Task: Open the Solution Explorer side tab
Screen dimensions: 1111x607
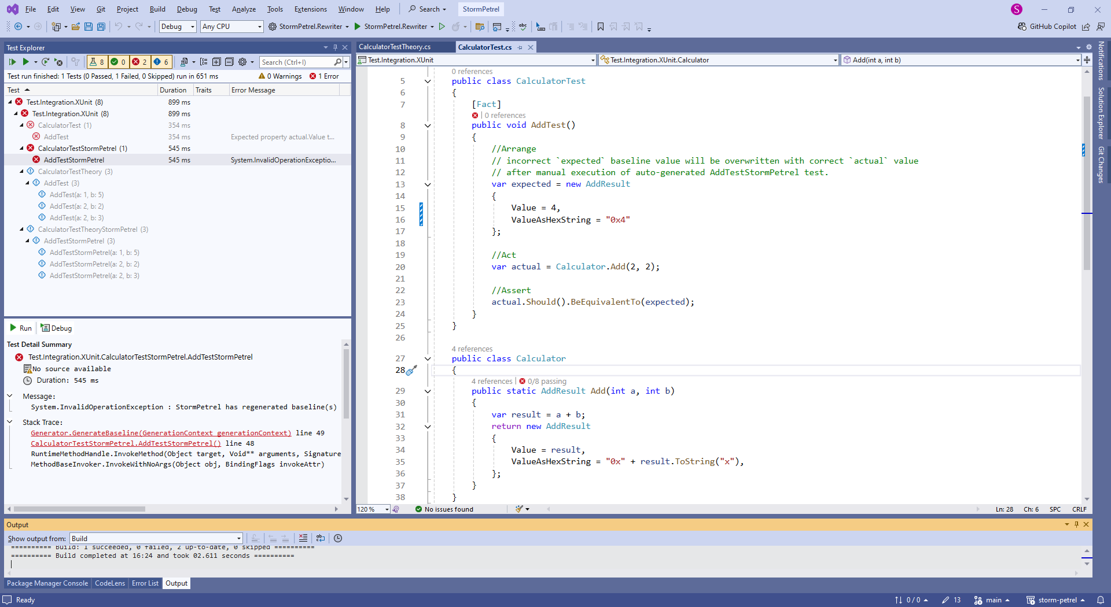Action: point(1101,113)
